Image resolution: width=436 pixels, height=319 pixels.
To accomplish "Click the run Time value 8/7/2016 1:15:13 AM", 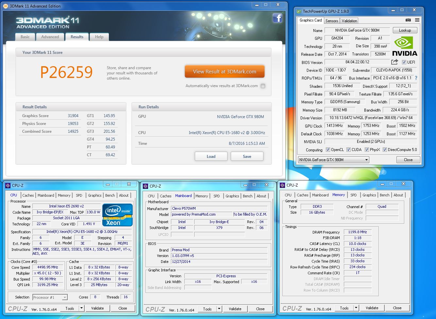I will click(x=247, y=144).
